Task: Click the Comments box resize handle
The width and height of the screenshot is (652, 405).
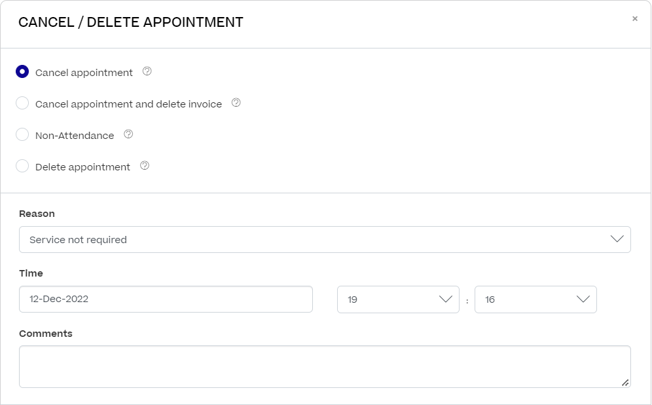Action: 625,382
